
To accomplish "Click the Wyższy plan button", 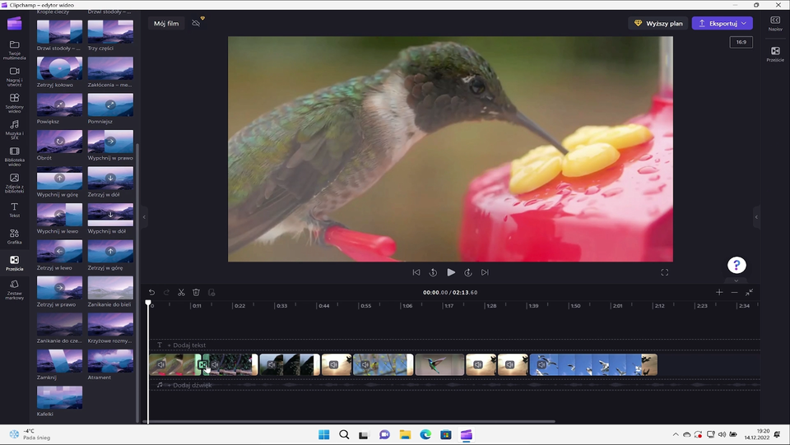I will click(x=658, y=23).
